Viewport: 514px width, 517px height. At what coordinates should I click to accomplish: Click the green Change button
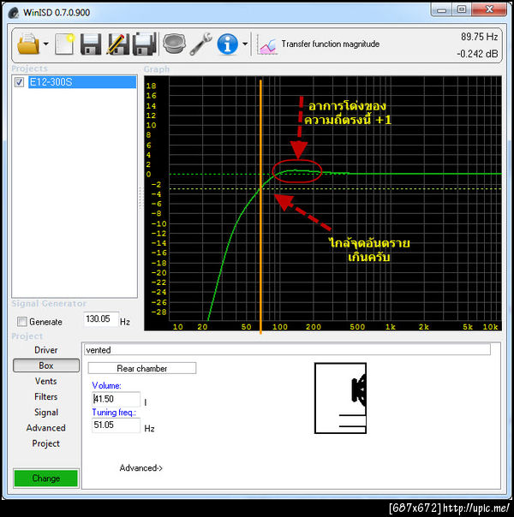46,478
